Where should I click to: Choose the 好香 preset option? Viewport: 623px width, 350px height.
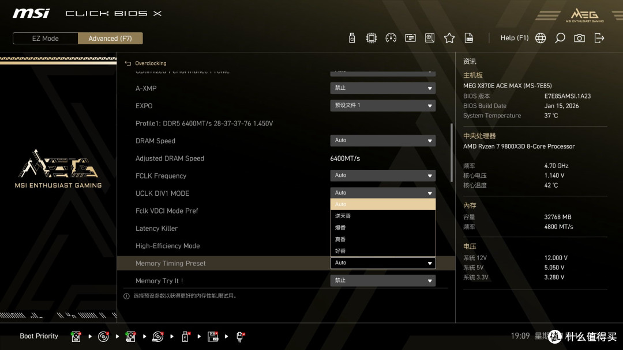[x=382, y=251]
